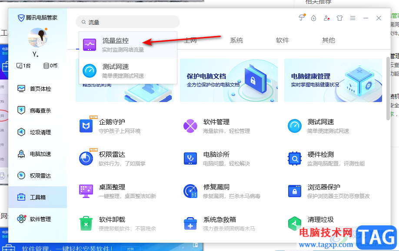Viewport: 399px width, 251px height.
Task: Click 一键整理，桌面整洁如新 description
Action: [x=127, y=196]
